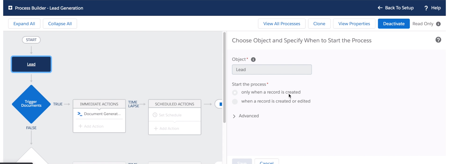The width and height of the screenshot is (449, 164).
Task: Click the Process Builder - Lead Generation title
Action: tap(49, 8)
